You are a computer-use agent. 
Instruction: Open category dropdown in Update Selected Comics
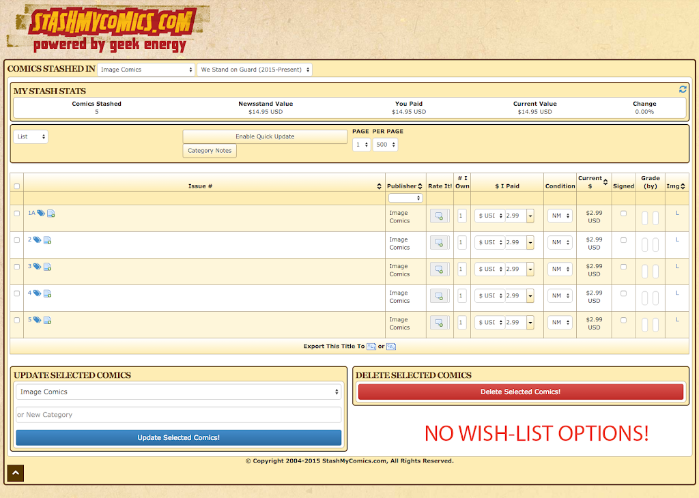pyautogui.click(x=178, y=392)
